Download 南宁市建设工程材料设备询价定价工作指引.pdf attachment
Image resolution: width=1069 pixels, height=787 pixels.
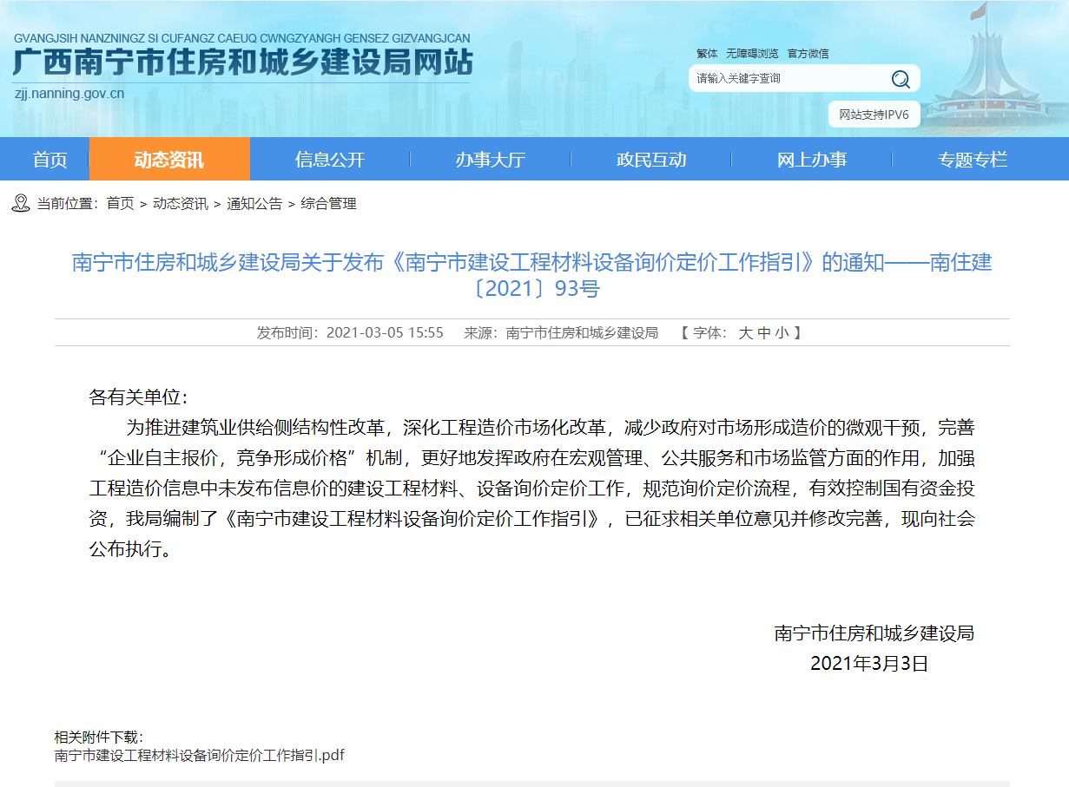[199, 755]
